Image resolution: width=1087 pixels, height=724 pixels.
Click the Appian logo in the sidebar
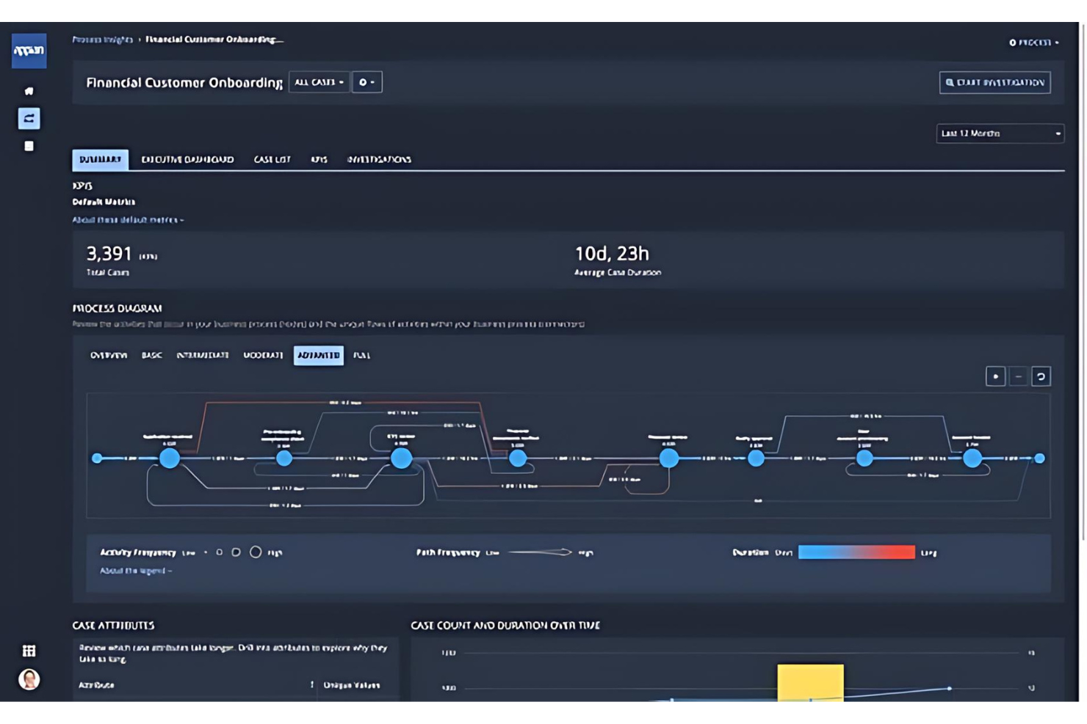pyautogui.click(x=29, y=51)
